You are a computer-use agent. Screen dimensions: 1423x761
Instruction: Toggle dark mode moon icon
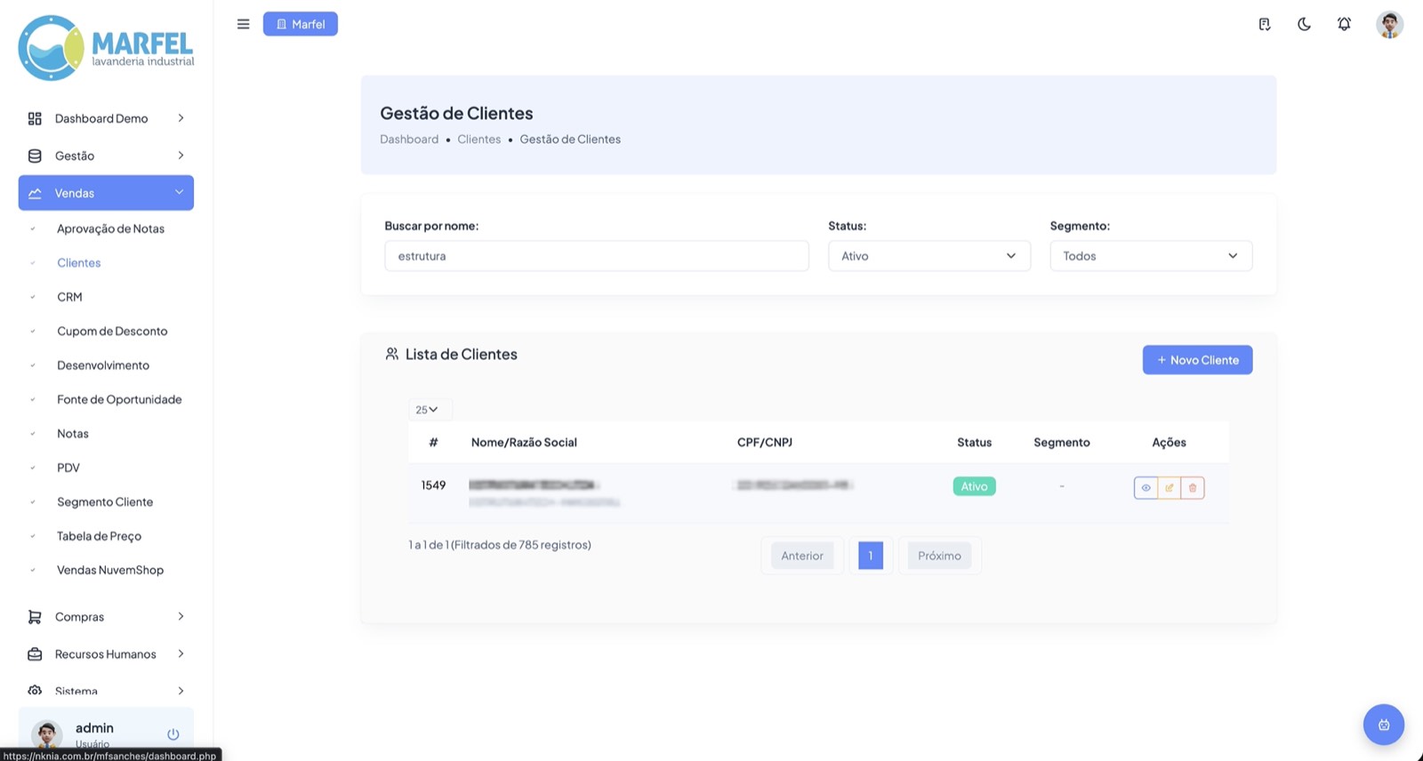tap(1304, 24)
